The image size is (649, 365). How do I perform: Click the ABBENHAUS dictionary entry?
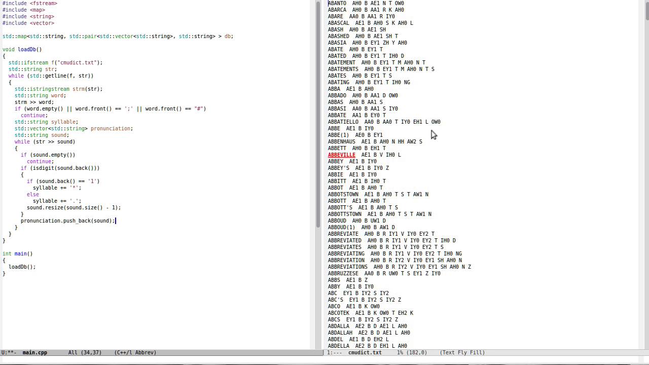pyautogui.click(x=375, y=141)
